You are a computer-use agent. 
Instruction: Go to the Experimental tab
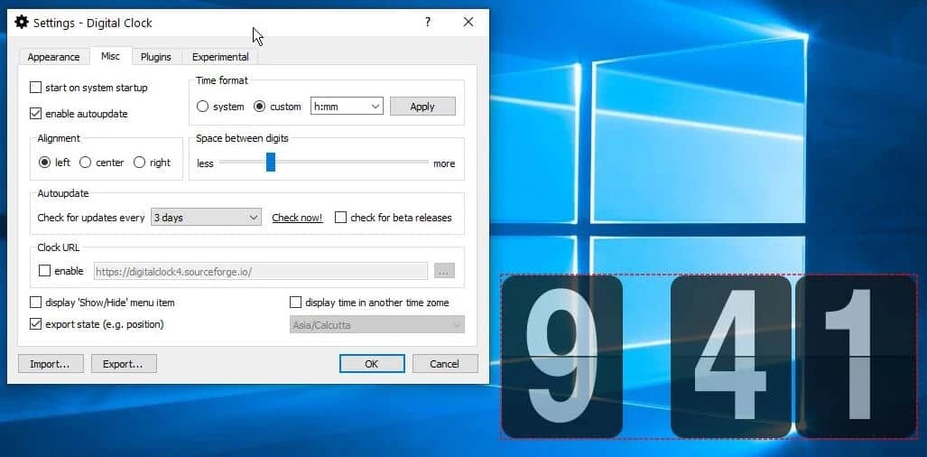[220, 57]
